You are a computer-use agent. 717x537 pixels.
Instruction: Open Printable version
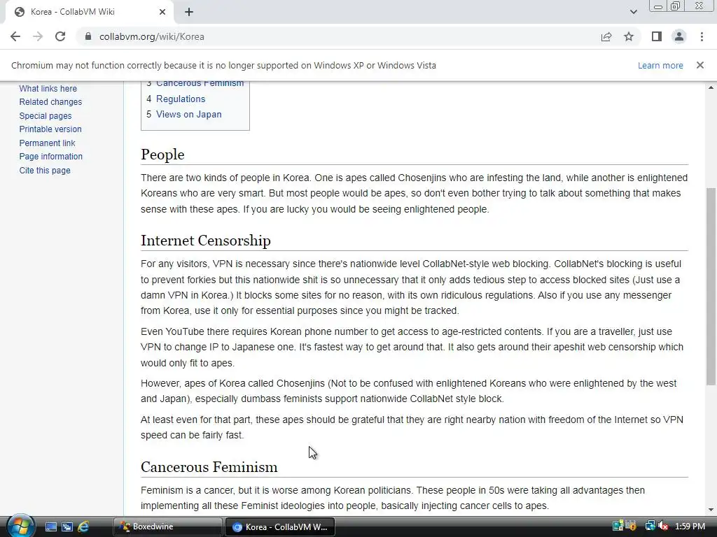(x=50, y=129)
